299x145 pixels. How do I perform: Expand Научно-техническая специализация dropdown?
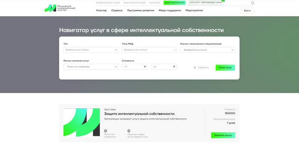[x=208, y=50]
